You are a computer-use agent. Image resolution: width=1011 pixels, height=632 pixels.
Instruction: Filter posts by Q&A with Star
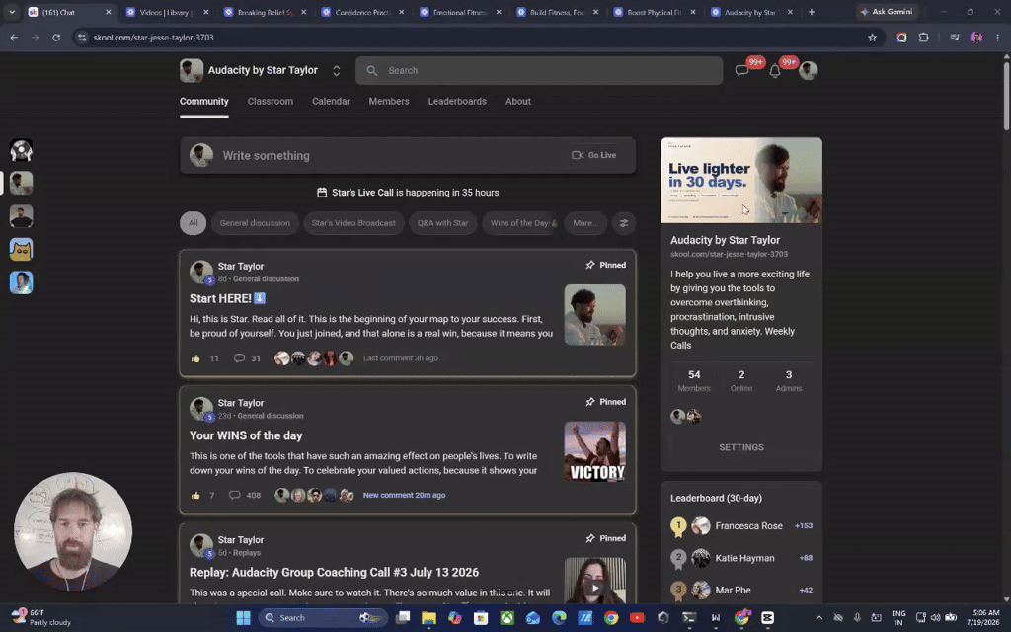pos(442,223)
